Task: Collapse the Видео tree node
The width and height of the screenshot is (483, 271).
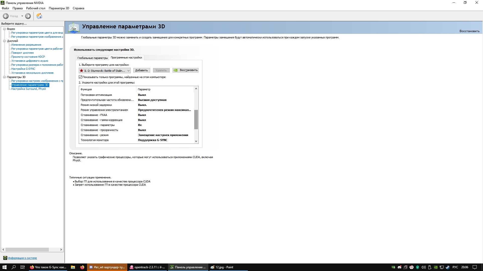Action: [4, 29]
